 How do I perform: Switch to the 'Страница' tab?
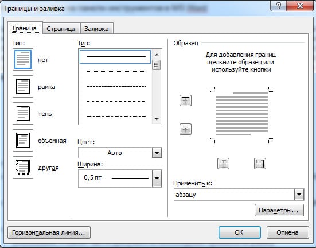click(61, 29)
